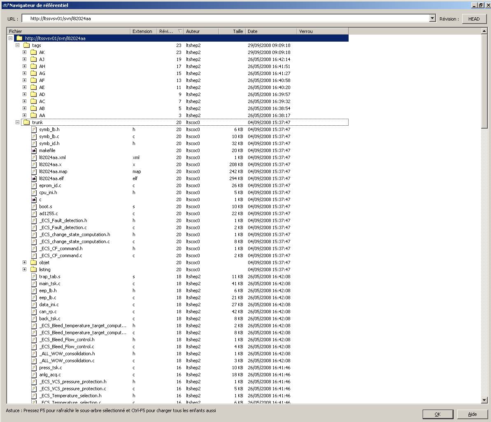Screen dimensions: 491x422
Task: Select _ECS_CF_command.h file name
Action: 61,249
